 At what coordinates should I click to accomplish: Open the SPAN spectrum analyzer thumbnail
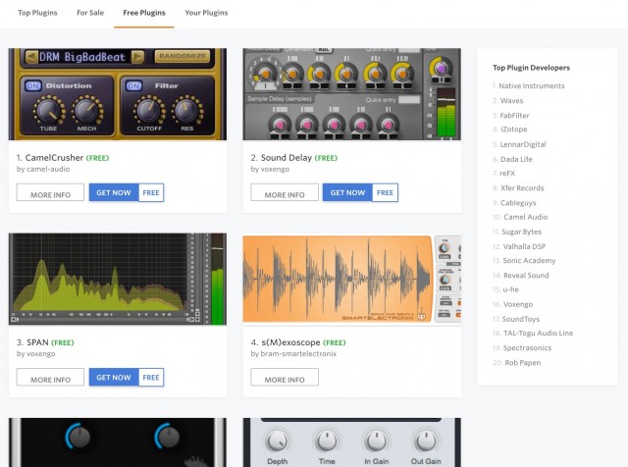coord(117,279)
